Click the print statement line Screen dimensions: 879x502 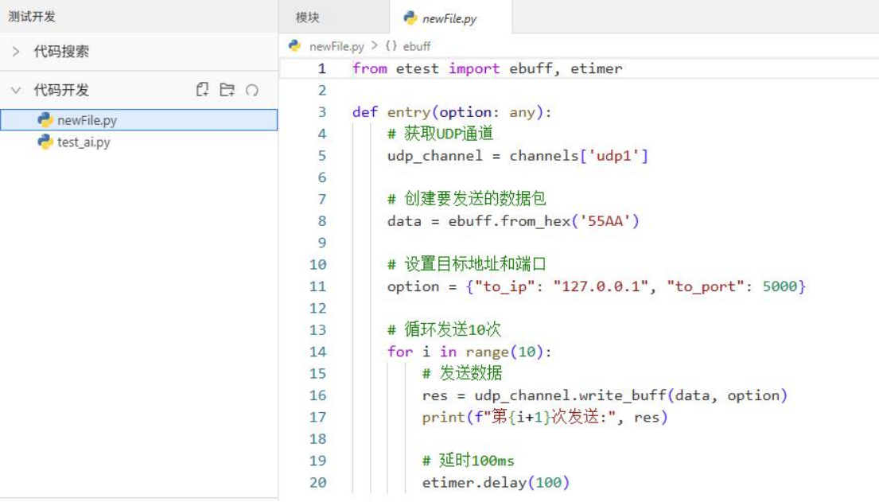[544, 418]
